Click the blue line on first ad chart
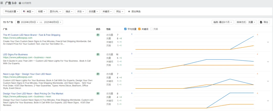Viewport: 273px width, 111px height. tap(242, 43)
